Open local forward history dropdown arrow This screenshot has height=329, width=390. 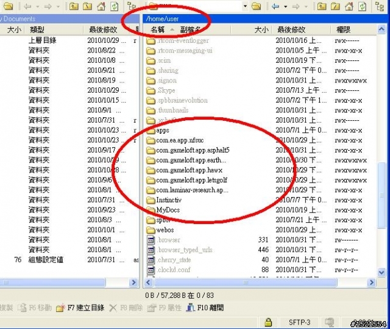58,7
